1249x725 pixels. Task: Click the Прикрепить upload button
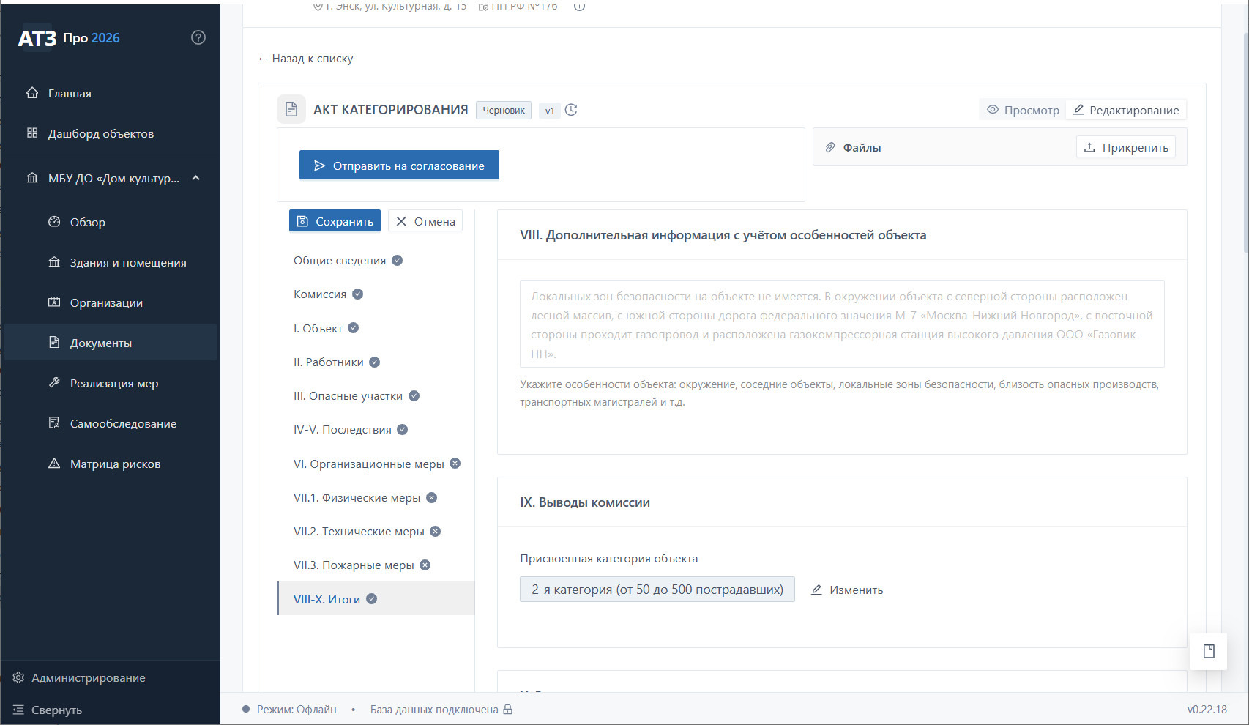point(1126,147)
